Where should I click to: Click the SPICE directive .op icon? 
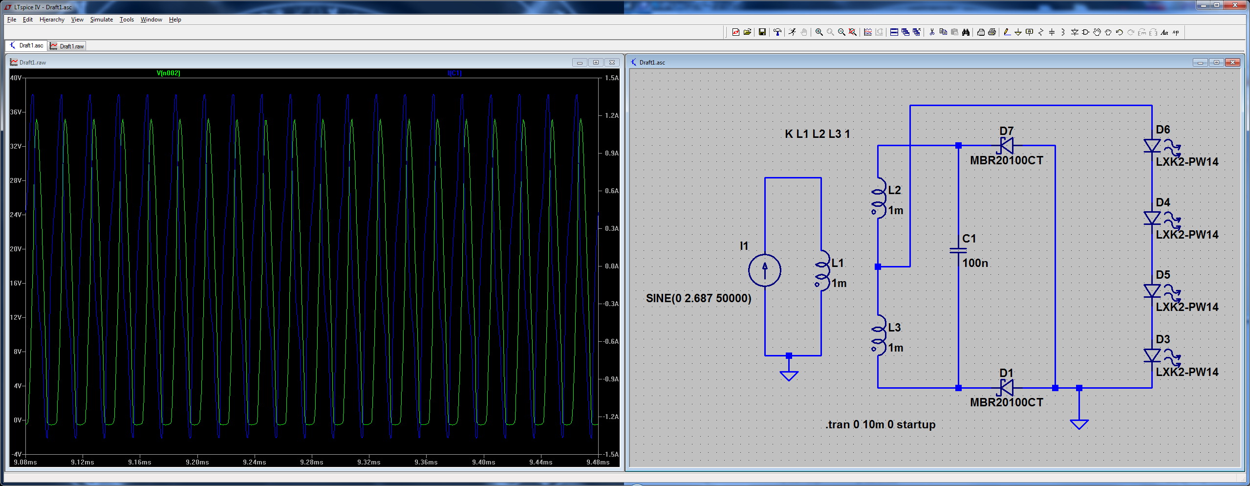1176,32
